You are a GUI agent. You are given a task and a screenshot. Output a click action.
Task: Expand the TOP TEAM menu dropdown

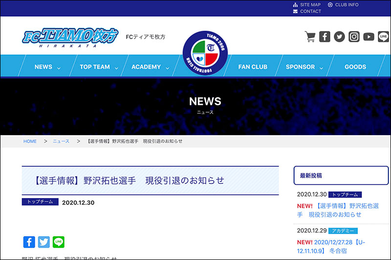point(99,67)
